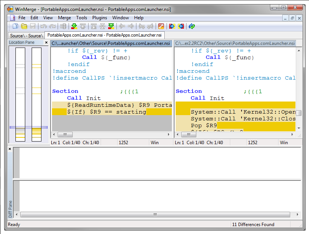Open the Edit menu

point(34,18)
